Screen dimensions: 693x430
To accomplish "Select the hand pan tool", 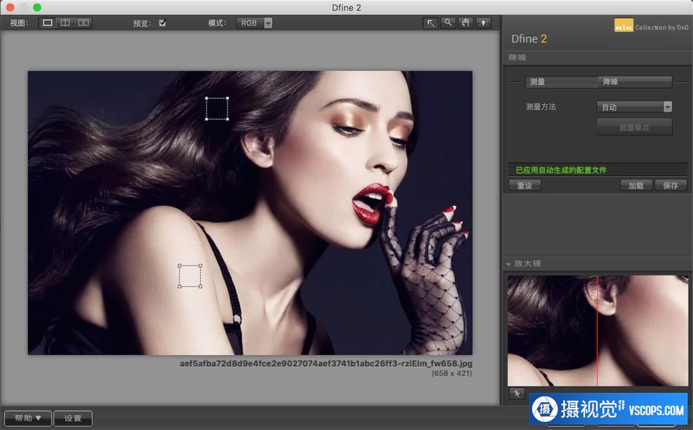I will (465, 23).
